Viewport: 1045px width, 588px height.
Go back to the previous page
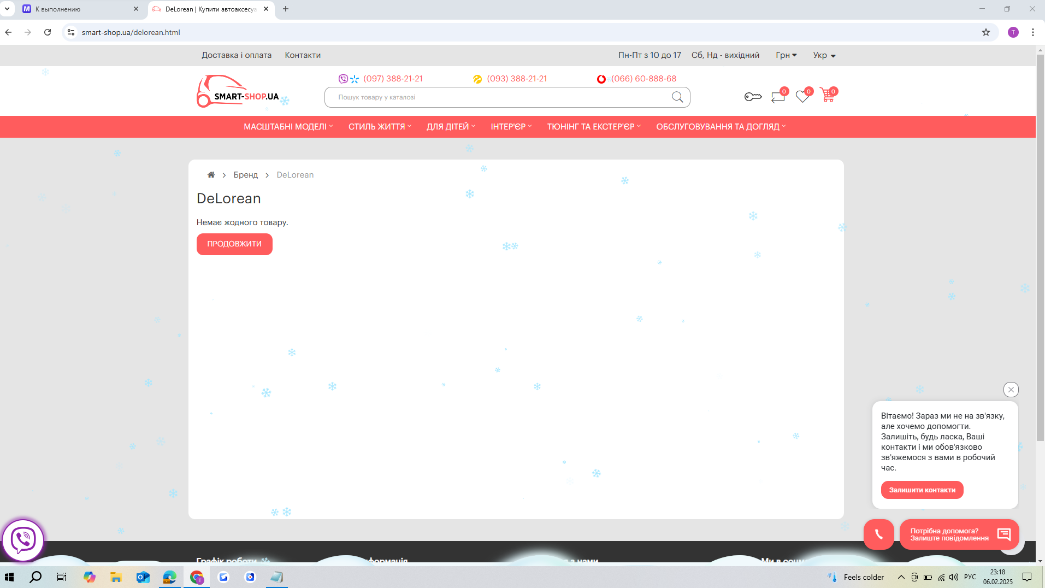coord(8,32)
